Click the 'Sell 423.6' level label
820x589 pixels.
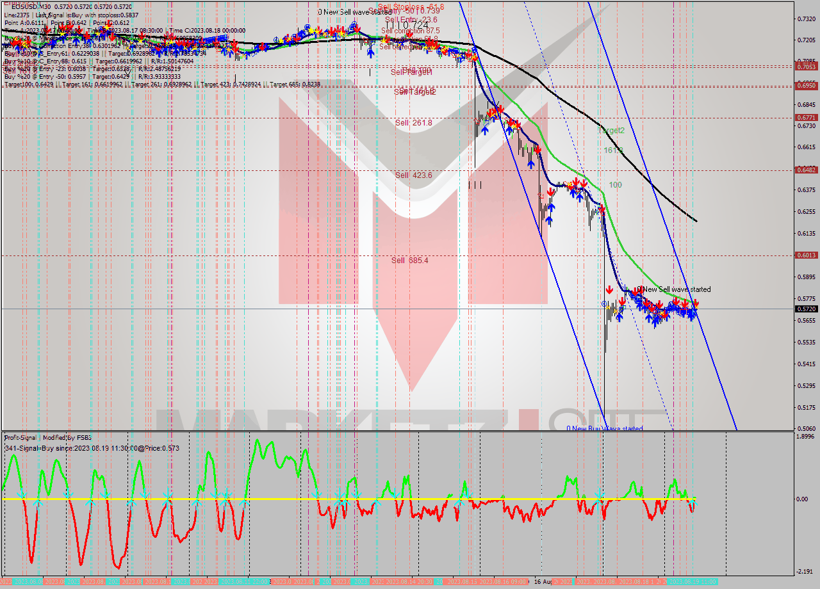coord(413,175)
